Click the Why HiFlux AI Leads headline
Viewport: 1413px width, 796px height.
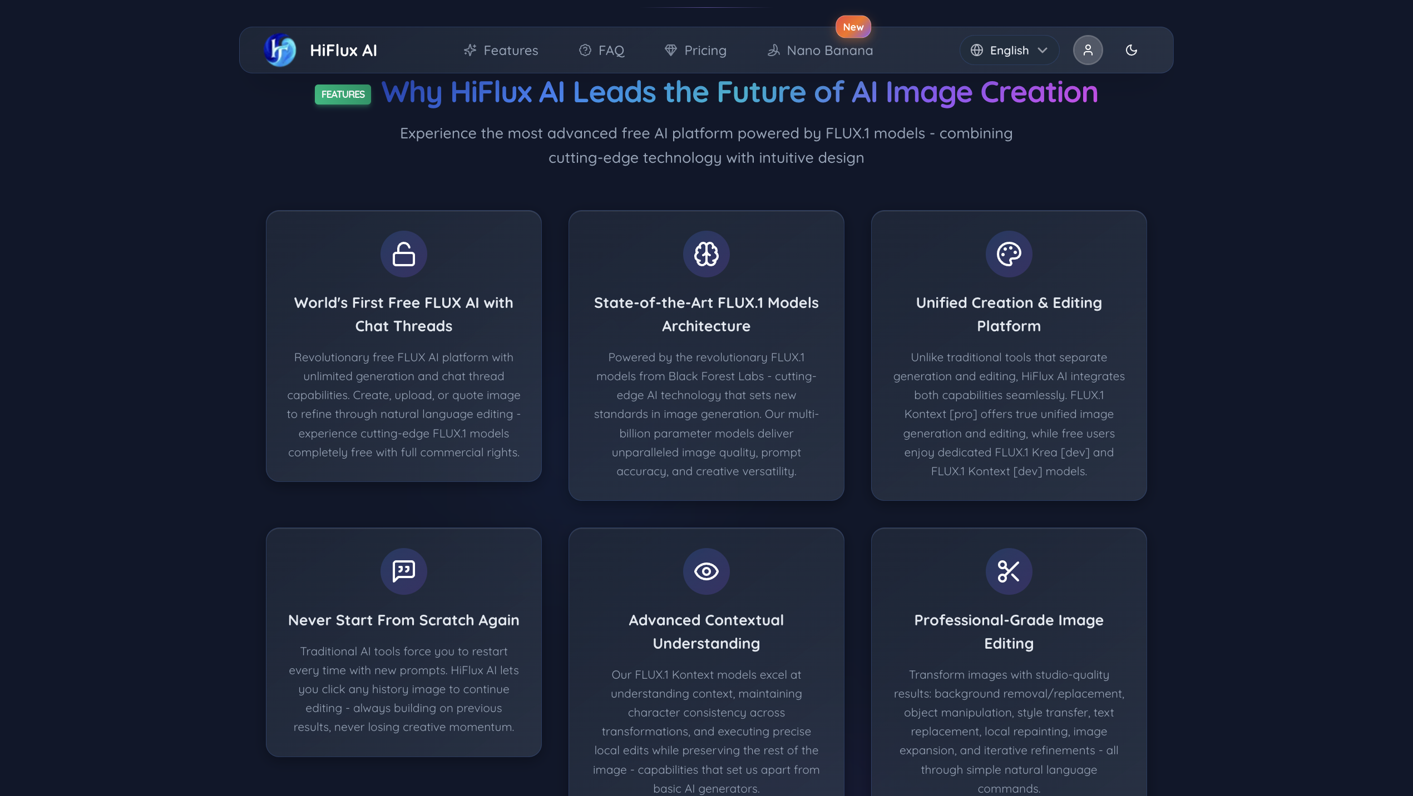pos(740,92)
